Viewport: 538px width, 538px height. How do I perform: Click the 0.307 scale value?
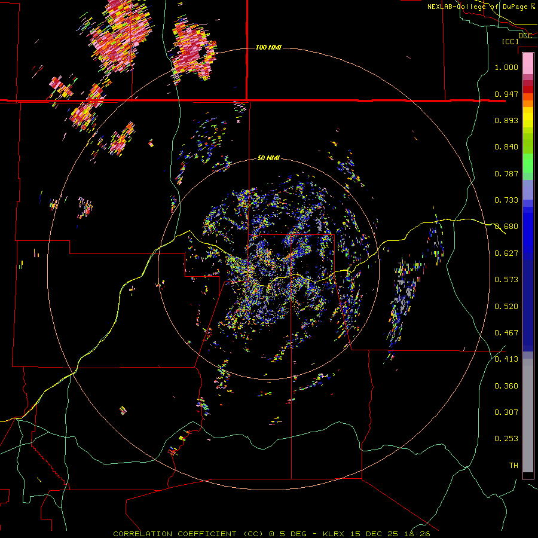point(506,412)
